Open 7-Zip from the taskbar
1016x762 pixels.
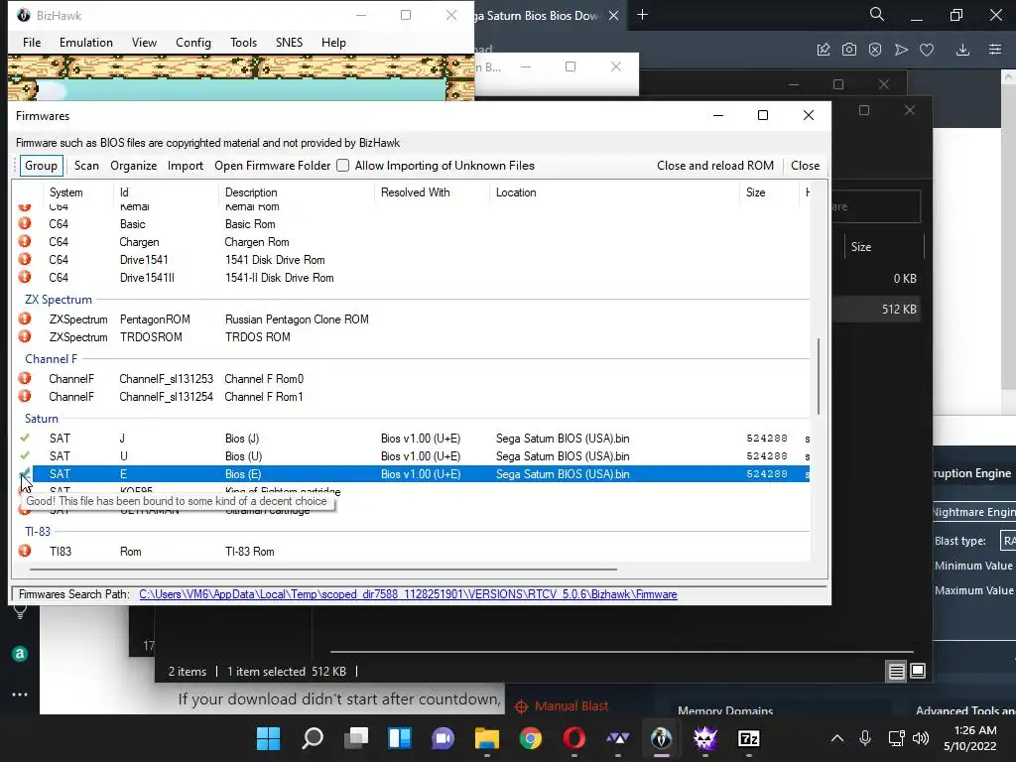[x=748, y=738]
